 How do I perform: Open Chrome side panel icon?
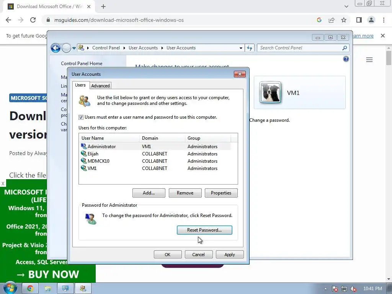pos(359,20)
